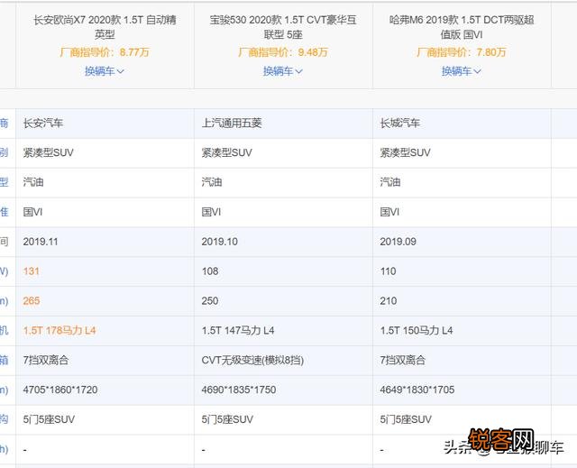Select the torque value 210
The height and width of the screenshot is (468, 577).
pyautogui.click(x=389, y=301)
